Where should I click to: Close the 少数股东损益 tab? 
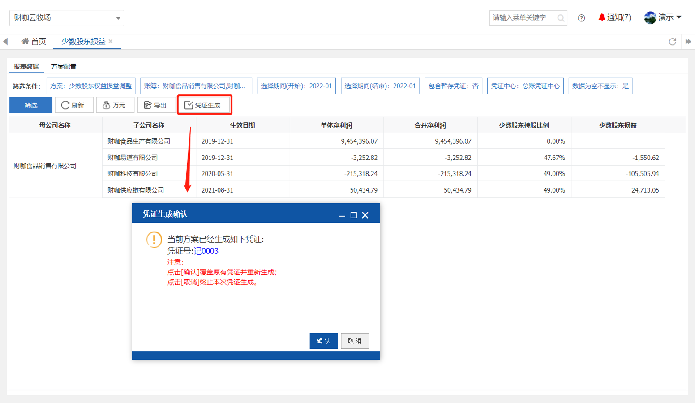pos(111,41)
